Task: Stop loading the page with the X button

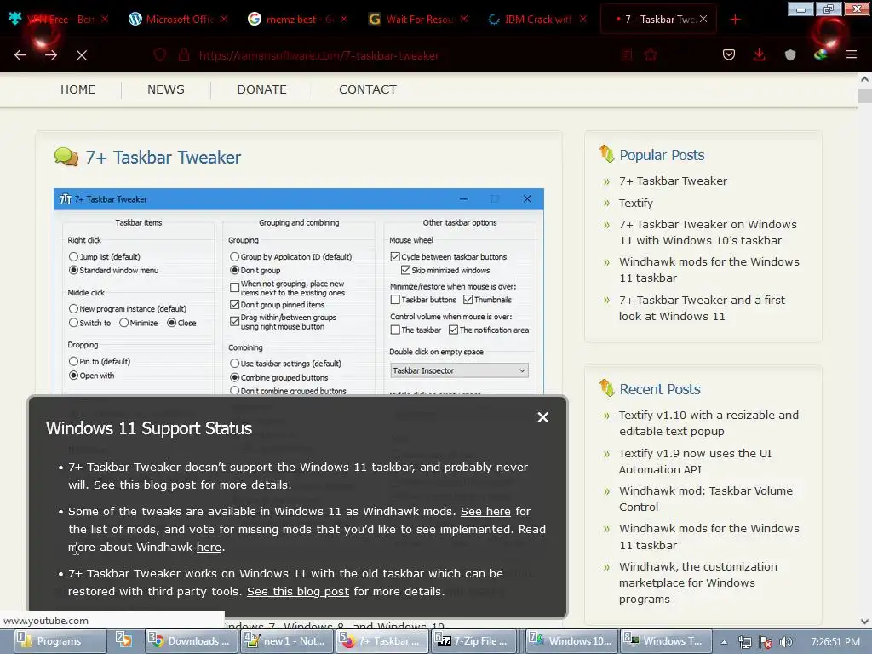Action: [x=82, y=55]
